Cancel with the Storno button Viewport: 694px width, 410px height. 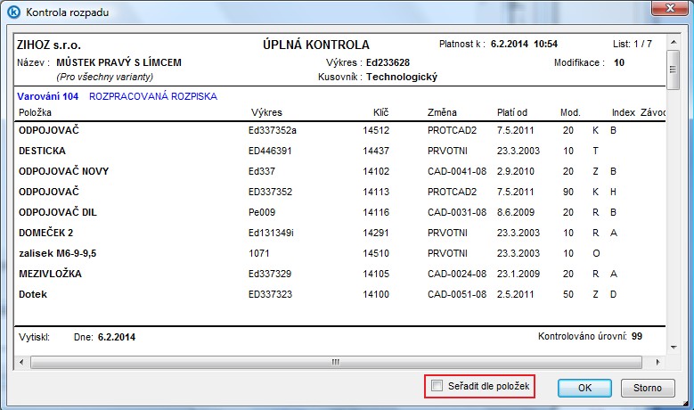point(648,388)
